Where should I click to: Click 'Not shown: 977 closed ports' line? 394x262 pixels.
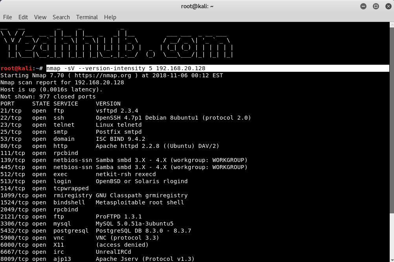[48, 96]
